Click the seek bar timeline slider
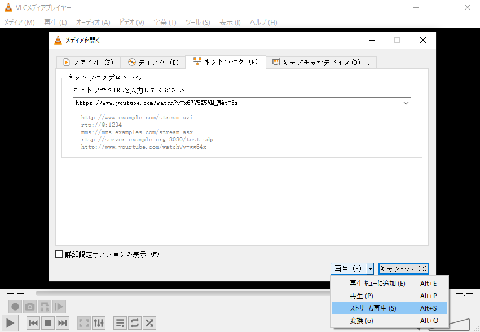 180,294
